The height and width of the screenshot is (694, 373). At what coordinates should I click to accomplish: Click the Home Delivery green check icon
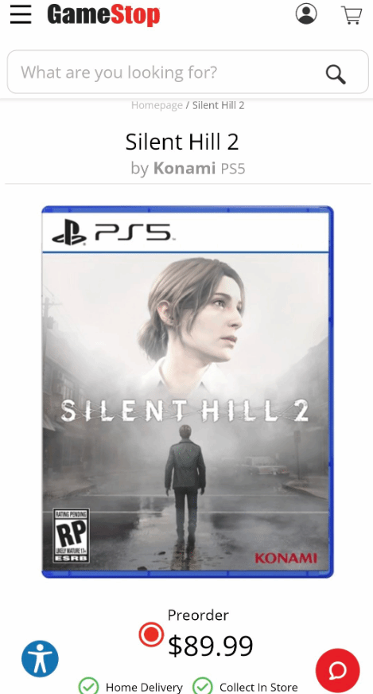click(88, 687)
